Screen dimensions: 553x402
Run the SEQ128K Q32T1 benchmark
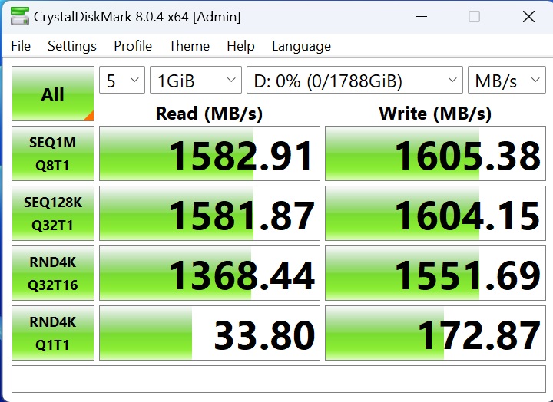click(x=53, y=213)
